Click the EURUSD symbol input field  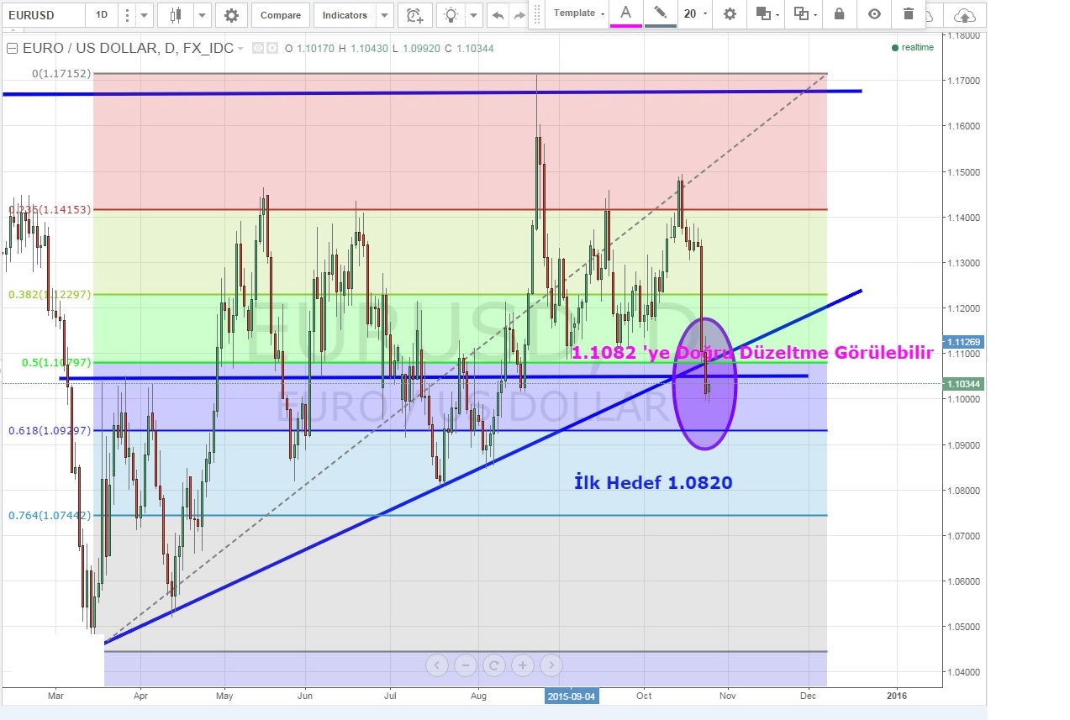tap(42, 15)
